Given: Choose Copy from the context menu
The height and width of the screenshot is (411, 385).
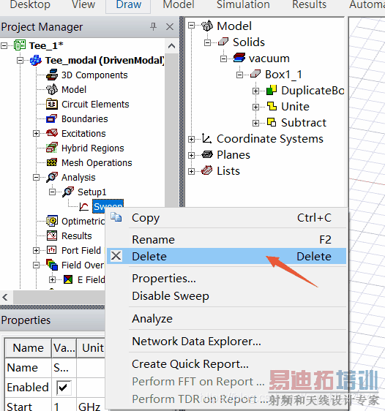Looking at the screenshot, I should click(227, 217).
